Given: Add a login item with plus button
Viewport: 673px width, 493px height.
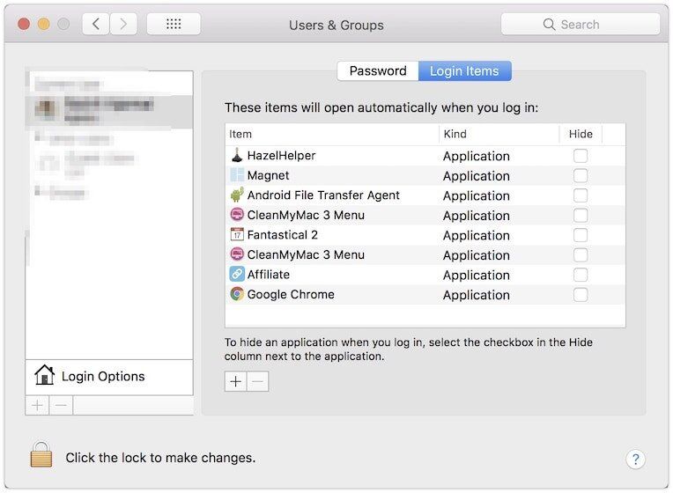Looking at the screenshot, I should point(235,381).
